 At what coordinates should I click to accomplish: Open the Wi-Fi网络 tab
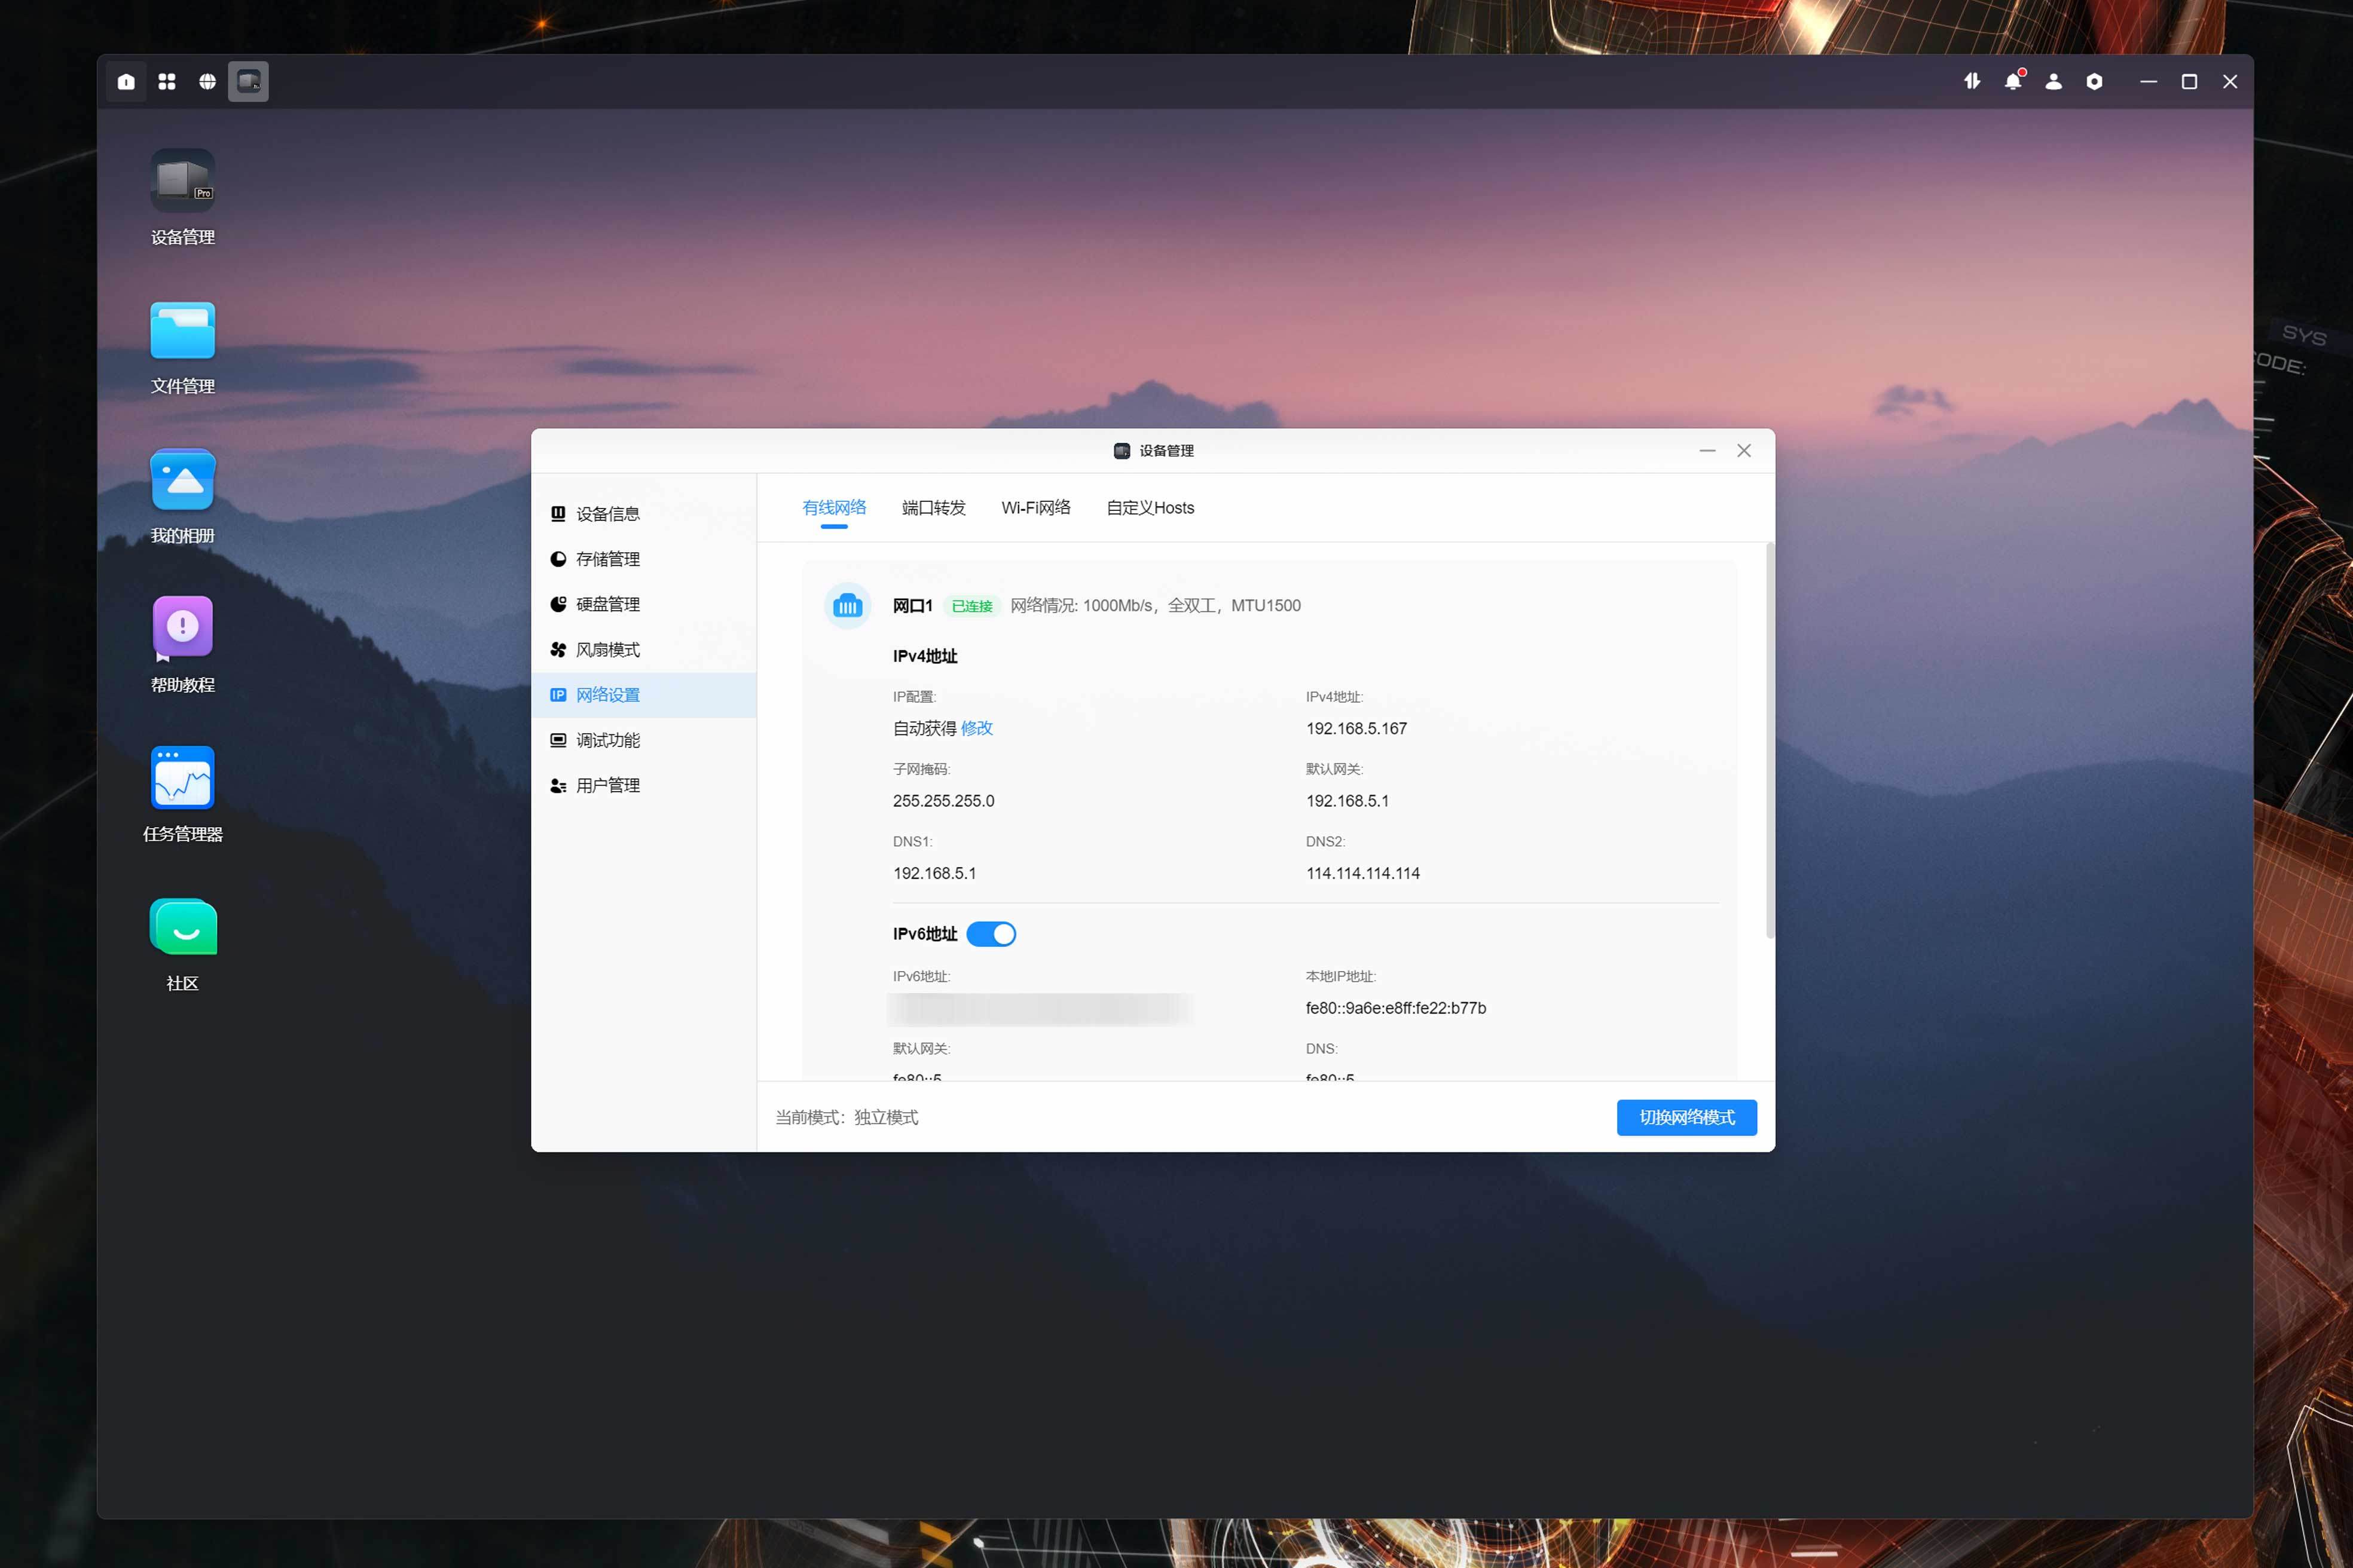[1035, 508]
